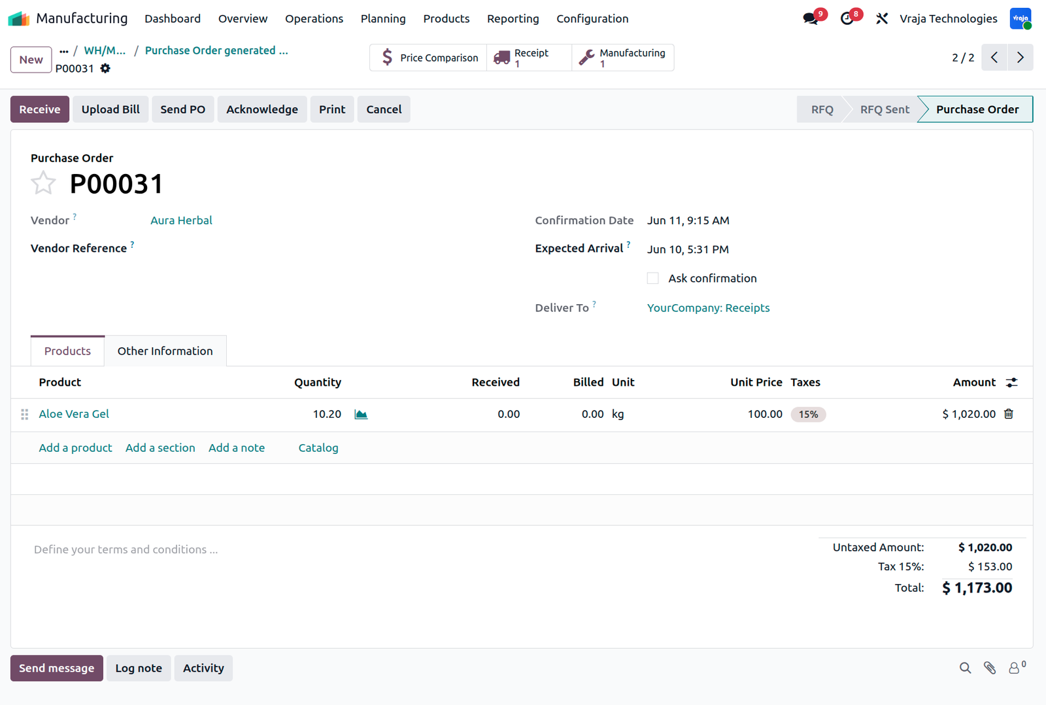
Task: Show Deliver To help tooltip
Action: click(594, 303)
